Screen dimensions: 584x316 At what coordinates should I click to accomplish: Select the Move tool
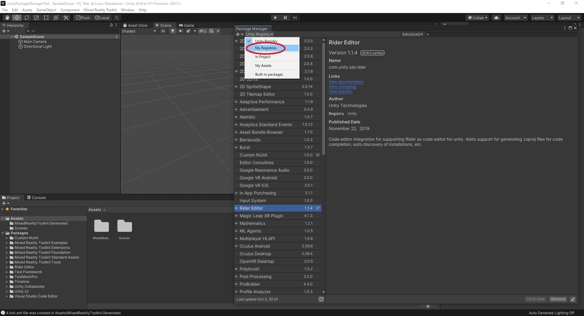[17, 18]
